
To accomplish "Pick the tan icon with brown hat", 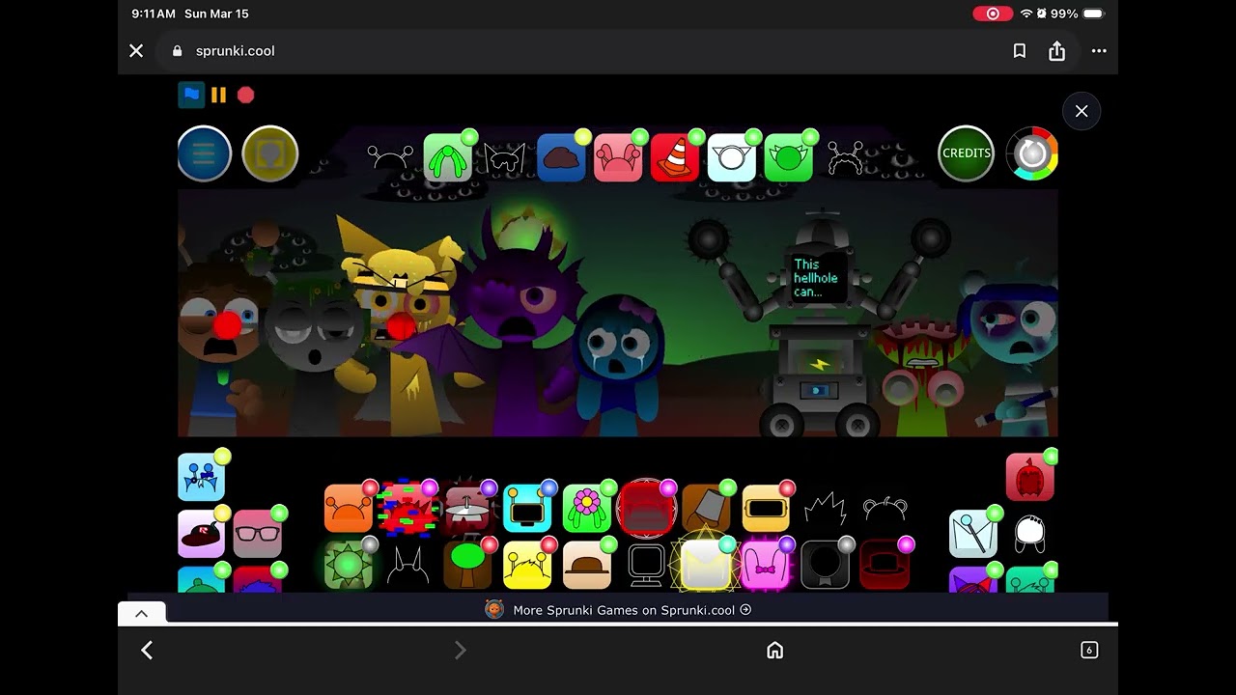I will 587,565.
